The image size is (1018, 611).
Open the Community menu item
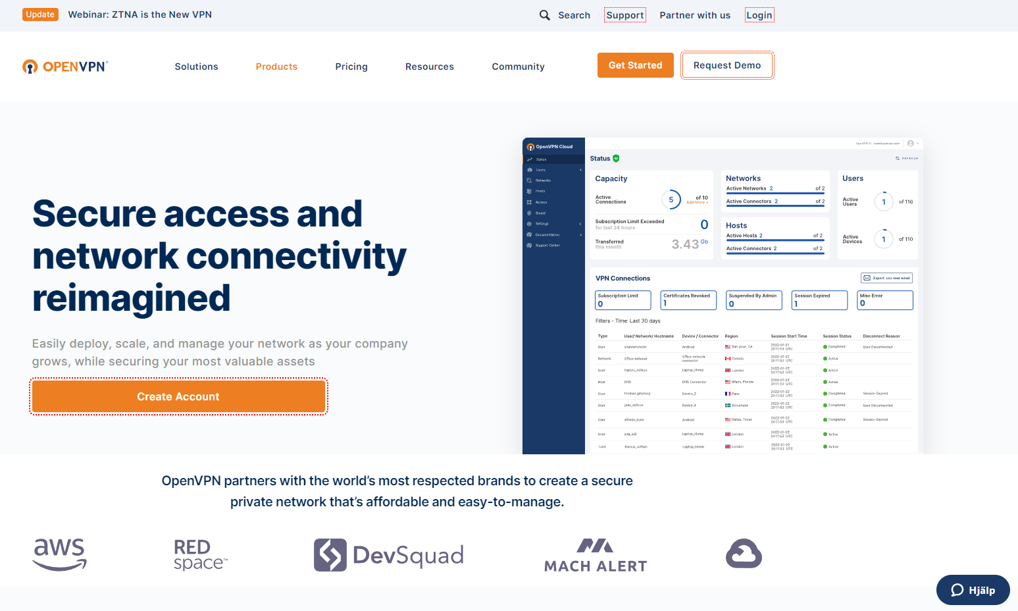pyautogui.click(x=518, y=66)
